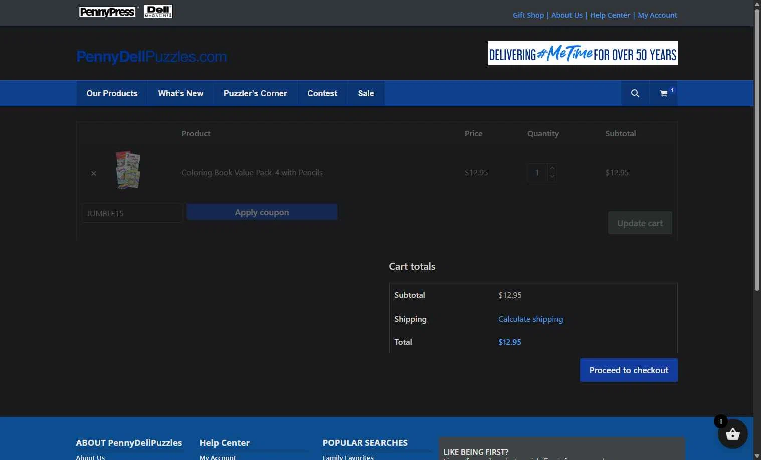Viewport: 761px width, 460px height.
Task: Click the quantity input field
Action: [x=537, y=173]
